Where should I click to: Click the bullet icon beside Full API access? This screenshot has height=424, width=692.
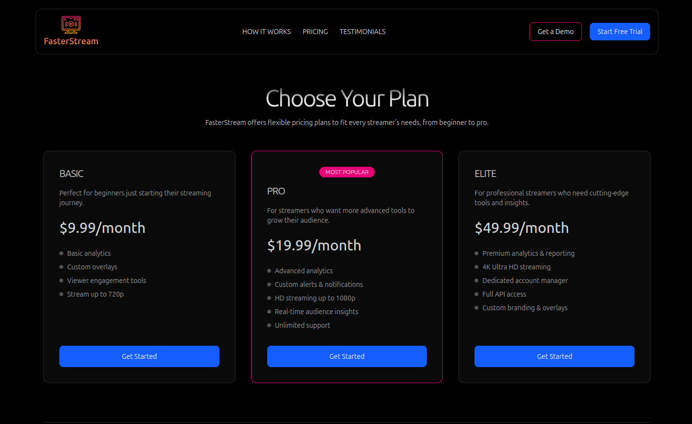(x=476, y=294)
